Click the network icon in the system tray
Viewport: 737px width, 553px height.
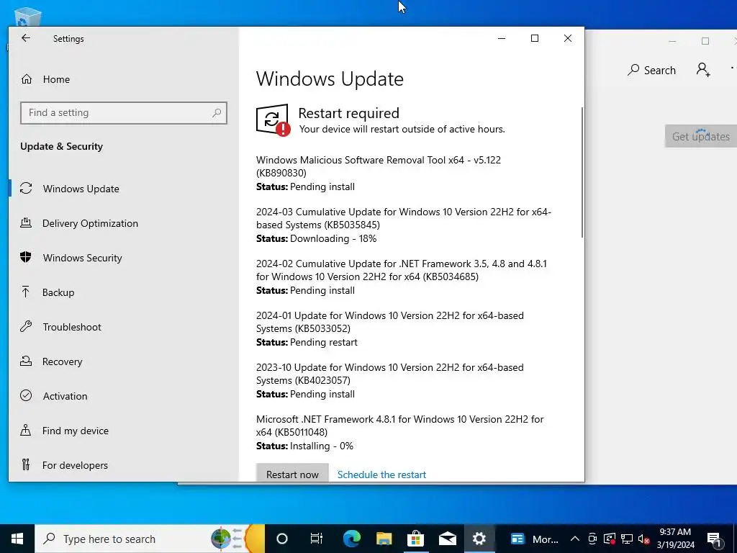[x=627, y=539]
